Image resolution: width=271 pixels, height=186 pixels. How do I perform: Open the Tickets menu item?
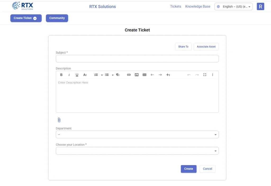click(175, 6)
